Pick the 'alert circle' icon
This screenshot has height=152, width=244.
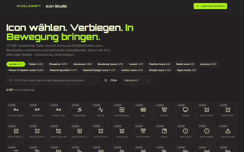coord(185,133)
